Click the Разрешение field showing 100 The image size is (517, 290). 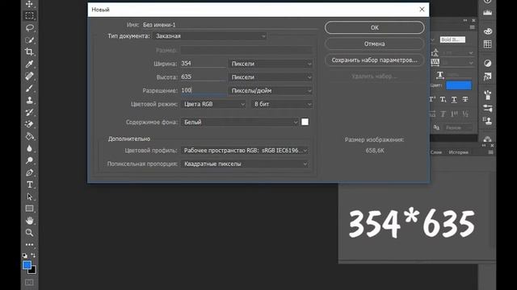pyautogui.click(x=203, y=90)
